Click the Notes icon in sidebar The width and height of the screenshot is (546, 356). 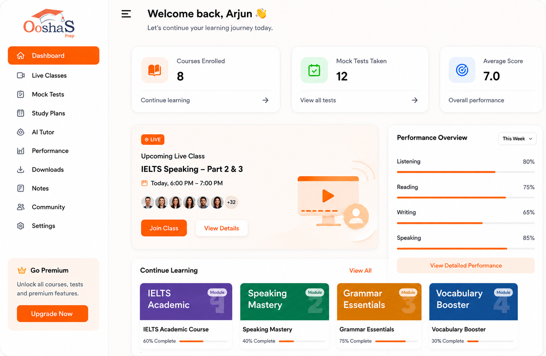(21, 188)
